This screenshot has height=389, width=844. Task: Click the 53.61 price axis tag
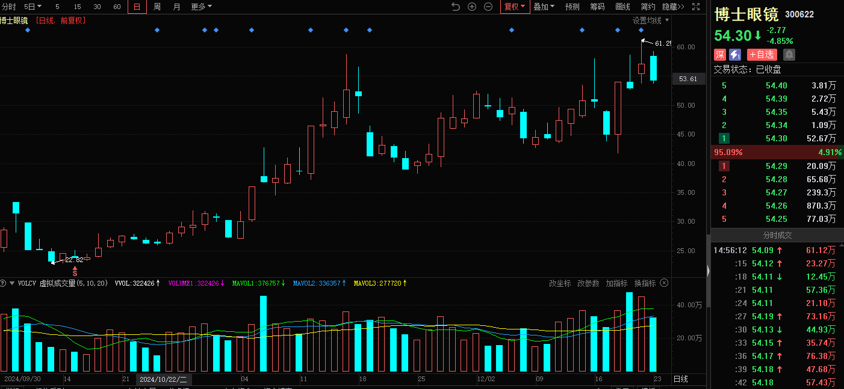[688, 79]
